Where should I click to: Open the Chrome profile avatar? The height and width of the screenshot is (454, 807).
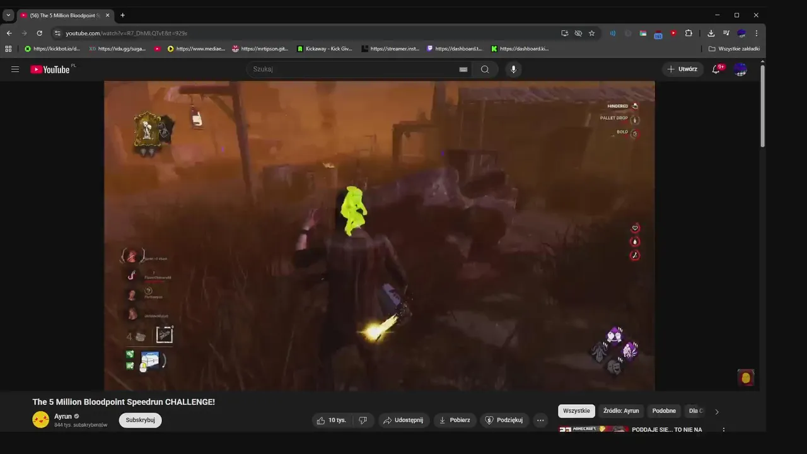[x=741, y=33]
